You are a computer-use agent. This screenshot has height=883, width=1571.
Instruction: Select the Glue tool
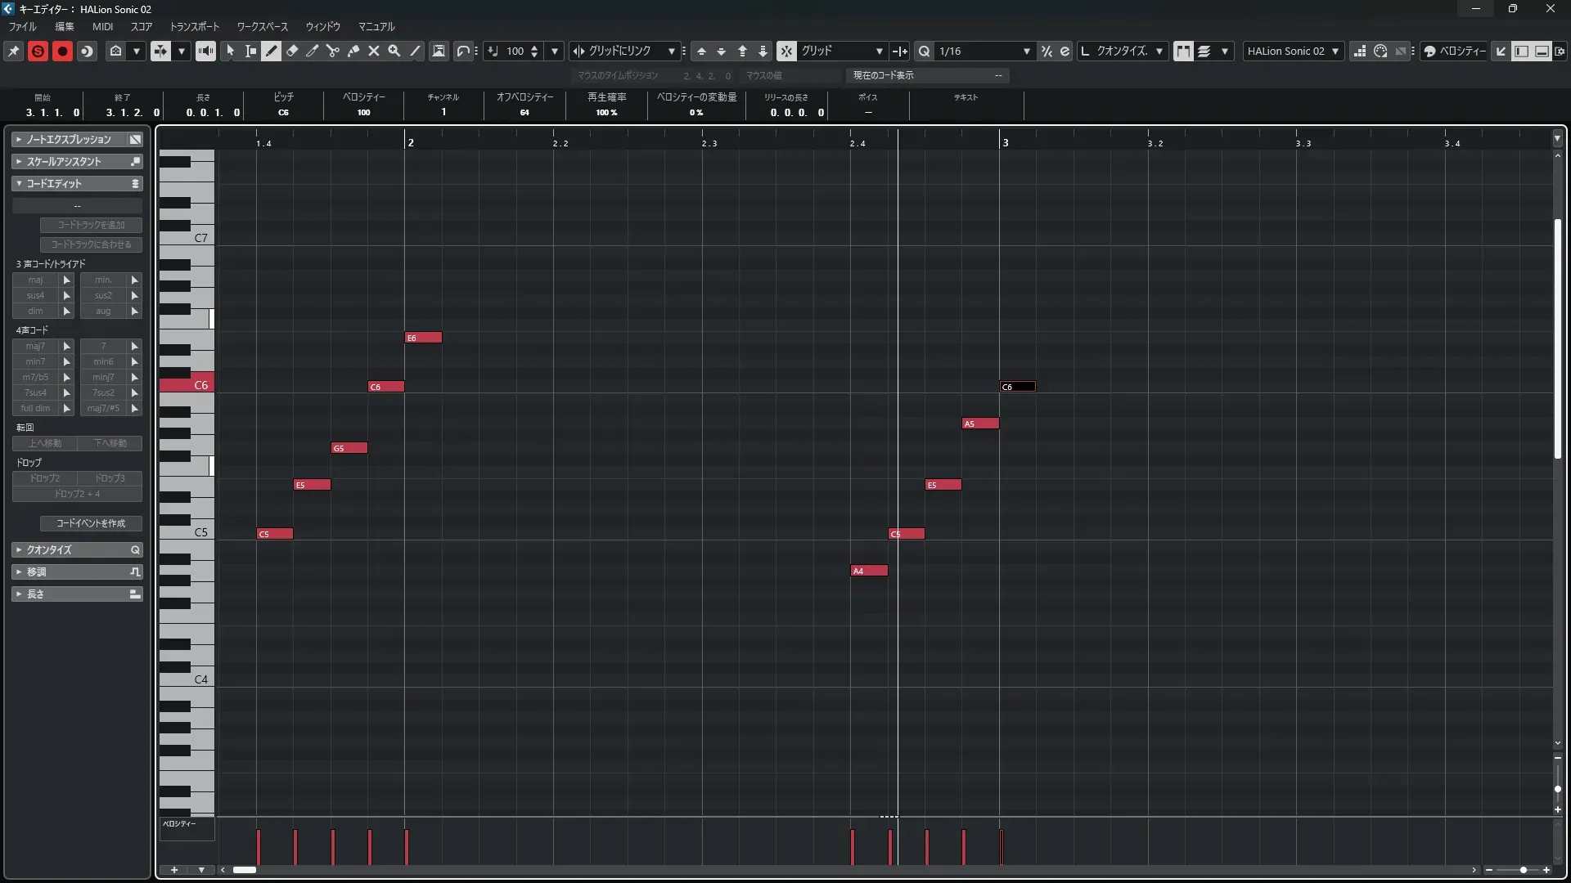[353, 51]
